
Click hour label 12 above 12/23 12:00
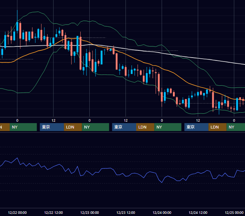point(126,121)
